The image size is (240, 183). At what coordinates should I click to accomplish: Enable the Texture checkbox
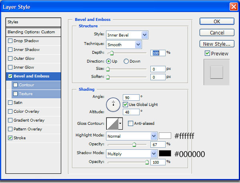pyautogui.click(x=15, y=94)
